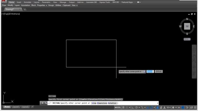
Task: Select Area option in command line
Action: click(x=94, y=103)
